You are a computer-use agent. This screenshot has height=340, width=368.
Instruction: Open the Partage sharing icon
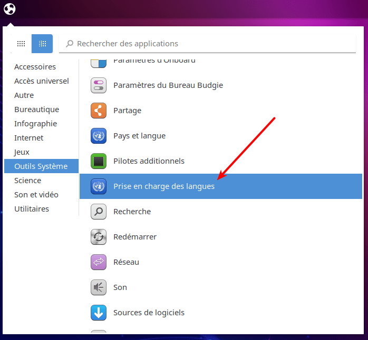pyautogui.click(x=99, y=111)
